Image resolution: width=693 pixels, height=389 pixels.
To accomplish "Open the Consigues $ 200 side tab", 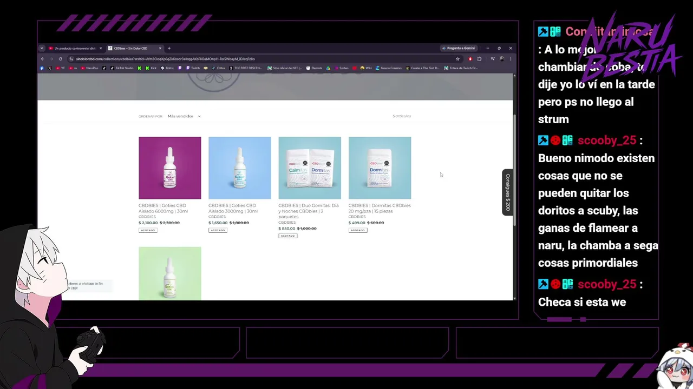I will point(508,192).
